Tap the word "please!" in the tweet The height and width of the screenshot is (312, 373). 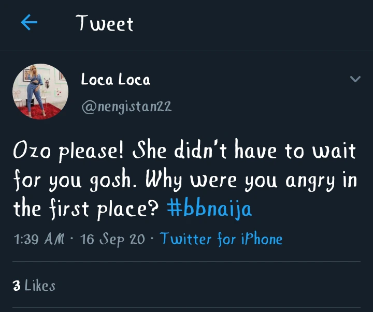pos(91,152)
